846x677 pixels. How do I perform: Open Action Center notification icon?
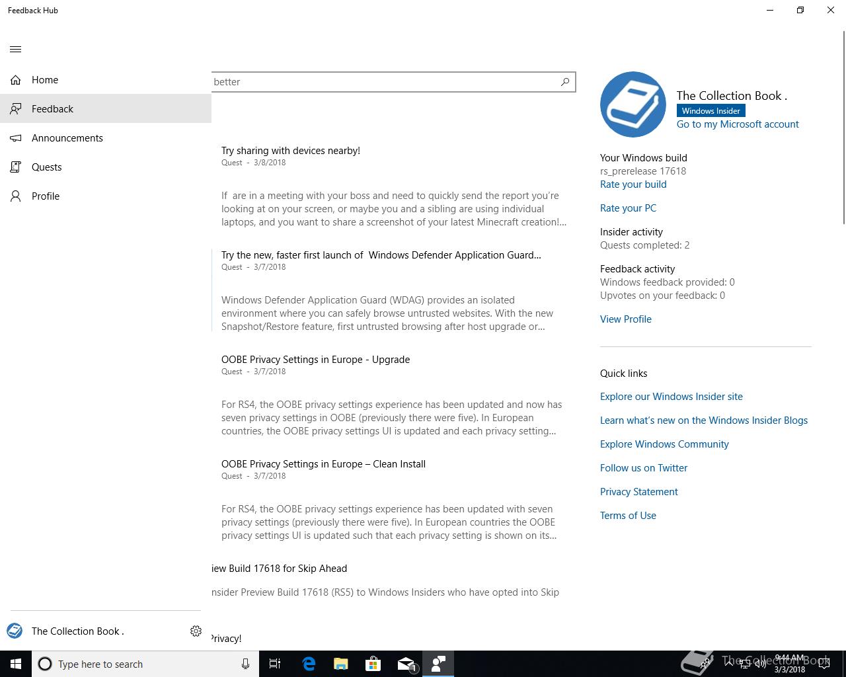point(824,664)
